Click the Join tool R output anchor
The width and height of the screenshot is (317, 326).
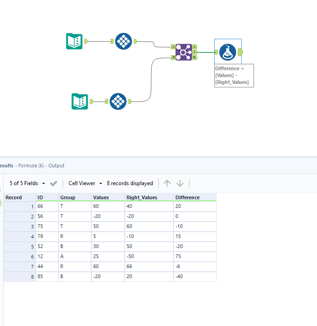click(x=195, y=57)
